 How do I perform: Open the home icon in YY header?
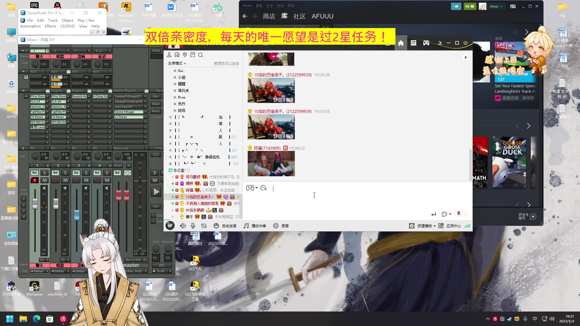(401, 43)
